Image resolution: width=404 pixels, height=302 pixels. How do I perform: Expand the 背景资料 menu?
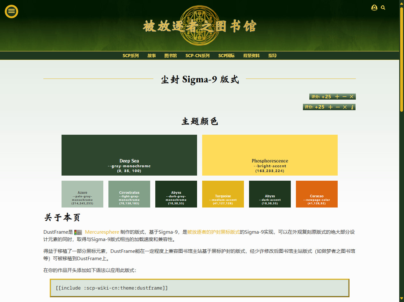[251, 56]
